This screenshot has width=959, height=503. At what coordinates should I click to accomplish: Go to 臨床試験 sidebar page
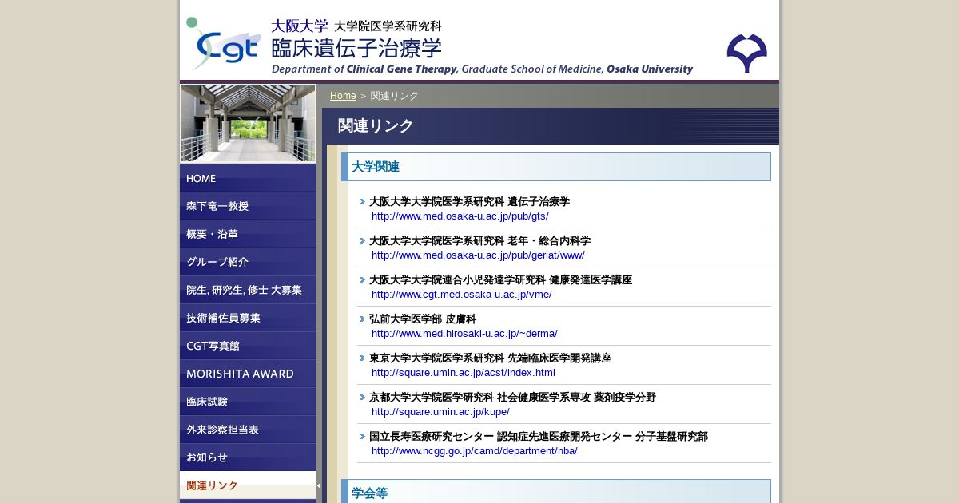[x=248, y=402]
